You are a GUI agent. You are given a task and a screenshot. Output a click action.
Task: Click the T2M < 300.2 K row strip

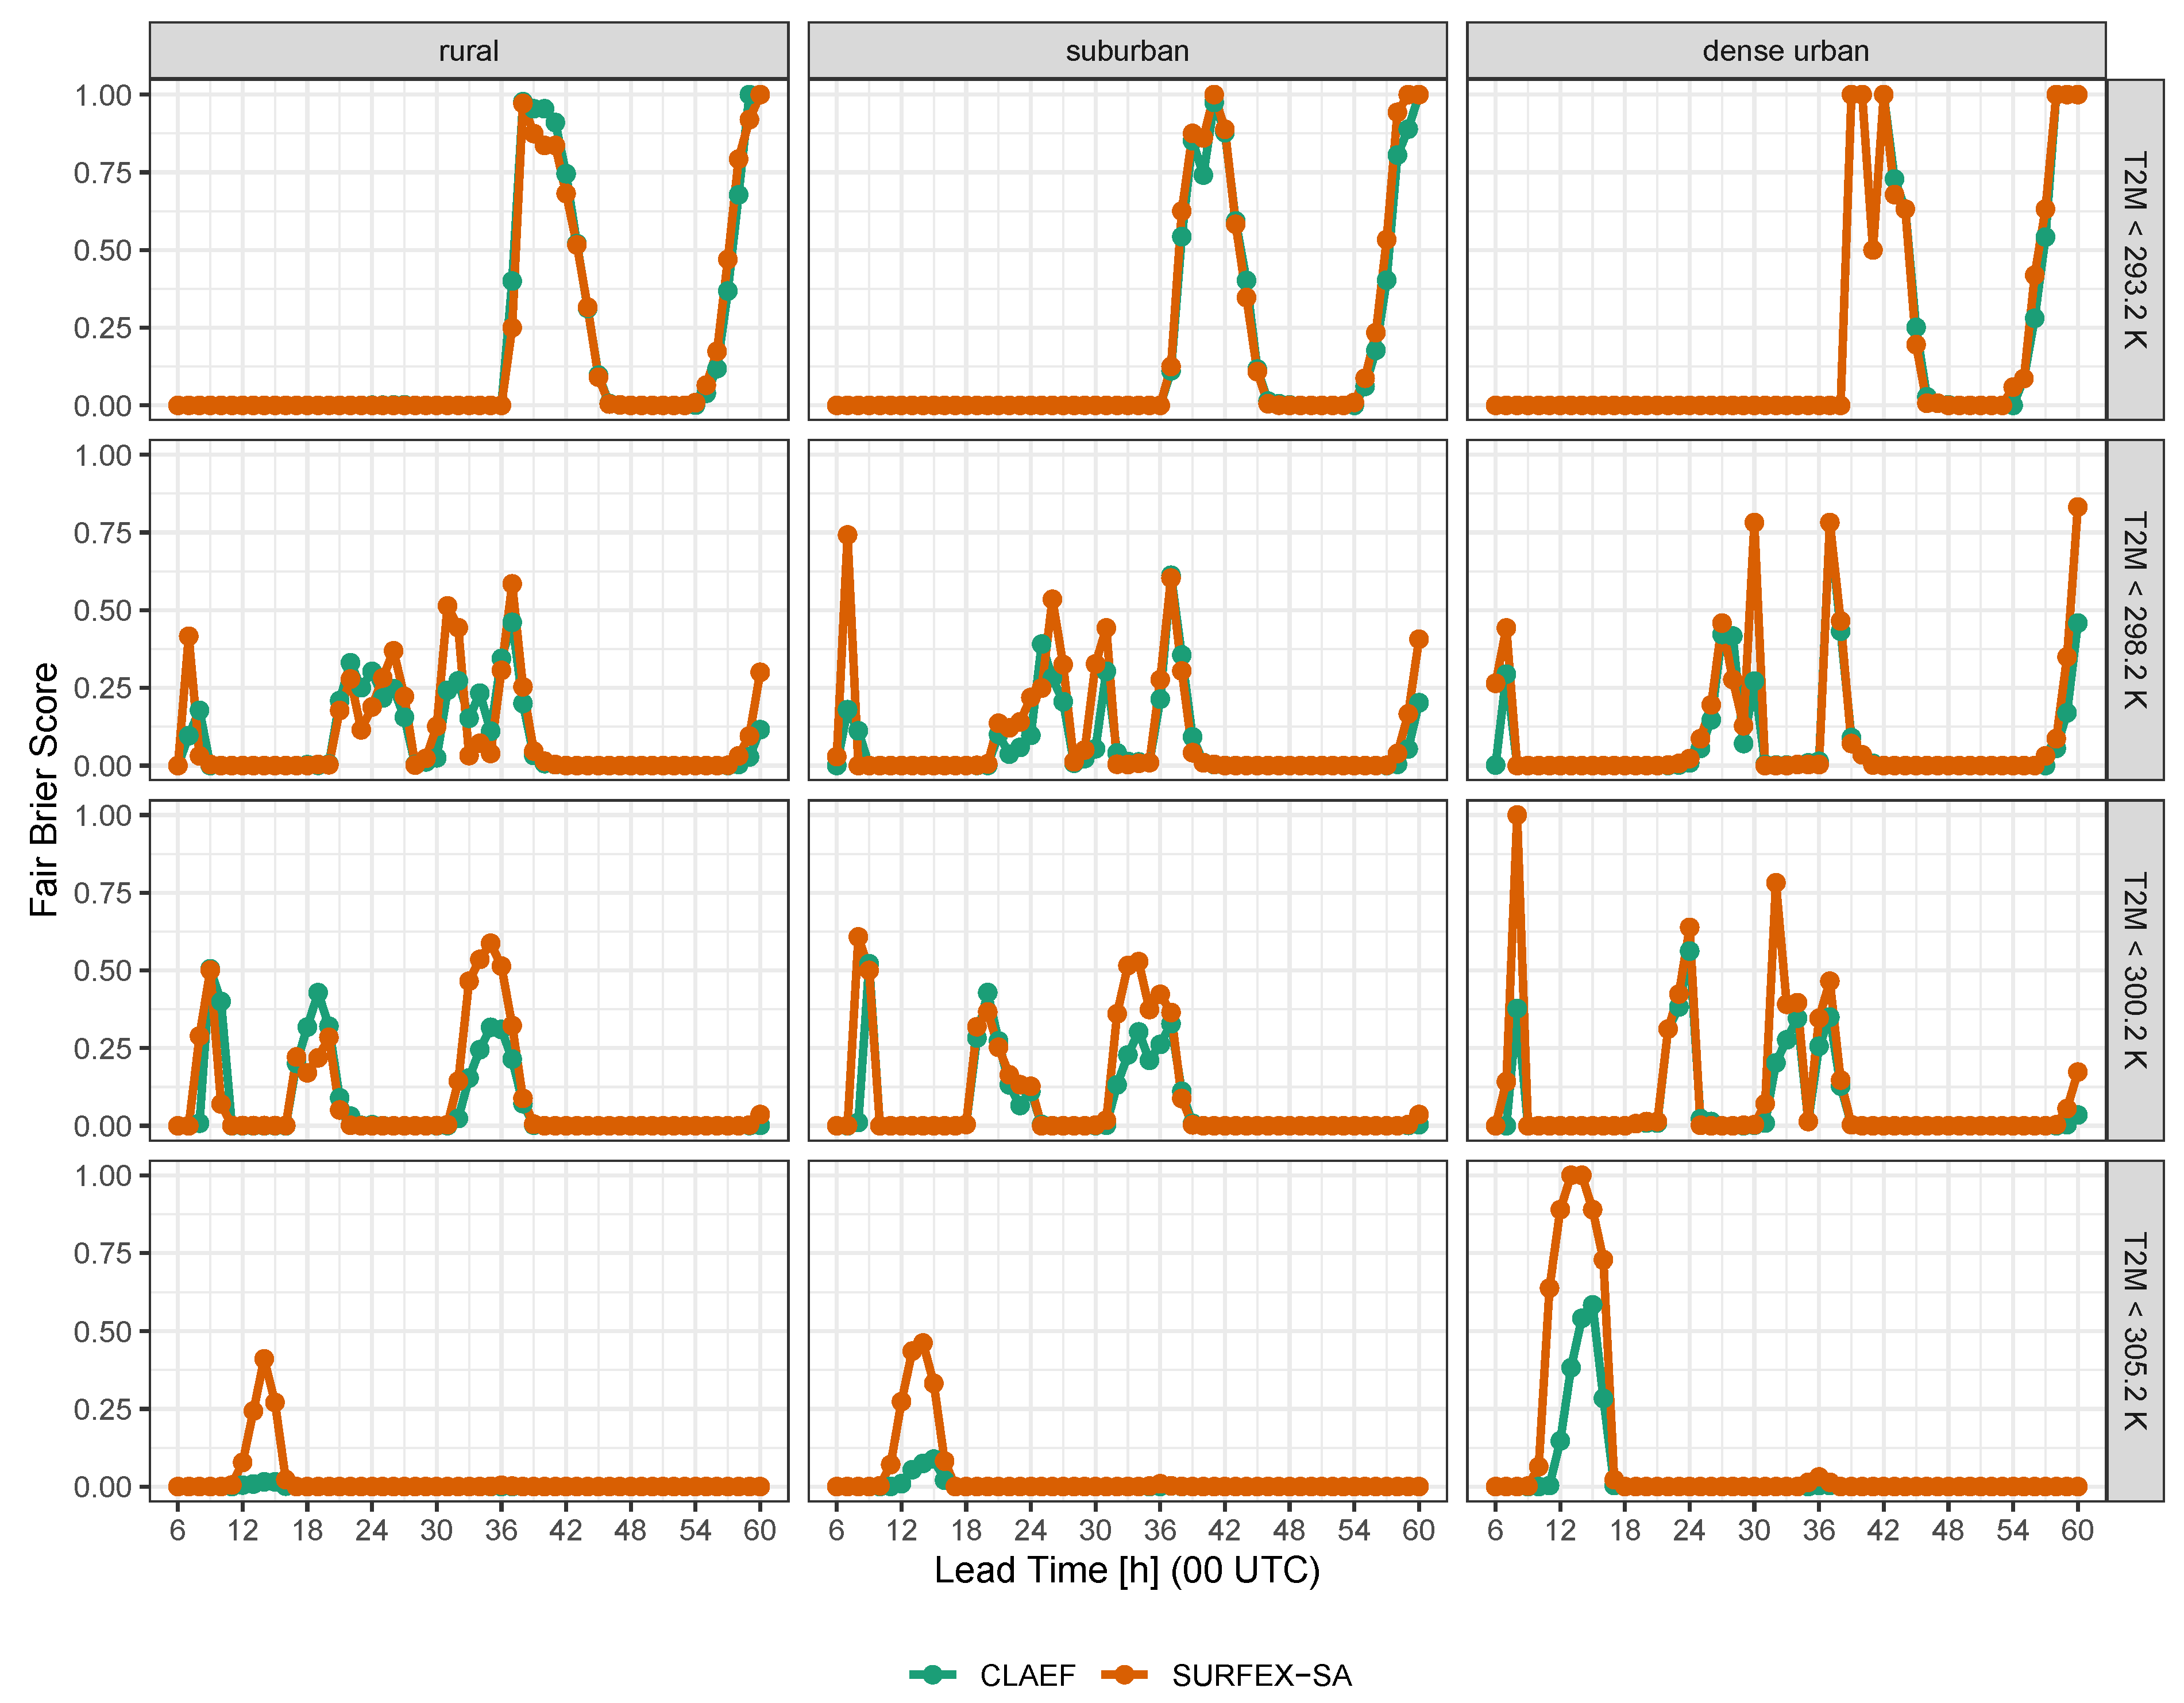pos(2134,970)
